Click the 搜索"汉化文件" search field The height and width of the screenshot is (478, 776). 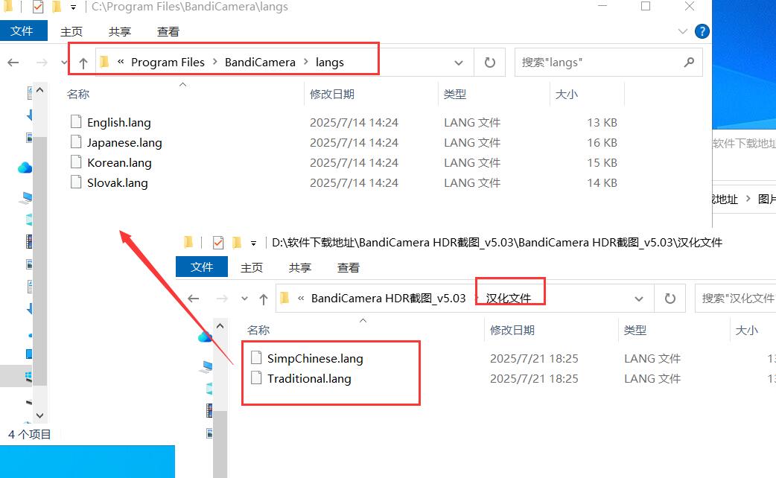pos(737,299)
